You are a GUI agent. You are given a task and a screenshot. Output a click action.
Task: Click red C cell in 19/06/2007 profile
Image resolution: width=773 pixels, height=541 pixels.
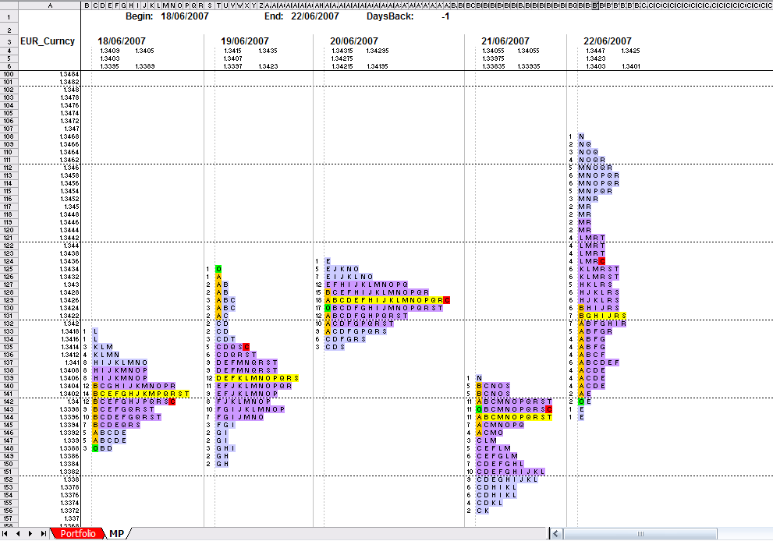[246, 347]
